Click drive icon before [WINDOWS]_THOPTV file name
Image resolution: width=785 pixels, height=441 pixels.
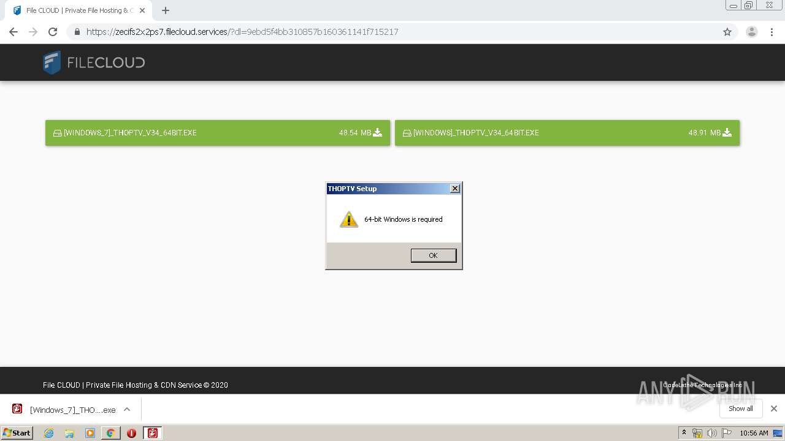(407, 133)
